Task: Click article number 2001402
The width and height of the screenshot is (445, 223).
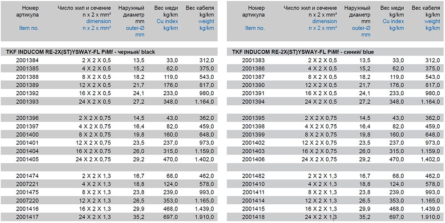Action: click(254, 143)
